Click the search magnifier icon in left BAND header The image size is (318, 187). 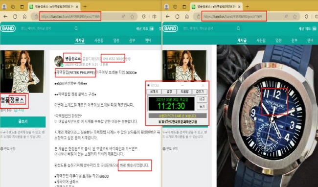[x=76, y=28]
